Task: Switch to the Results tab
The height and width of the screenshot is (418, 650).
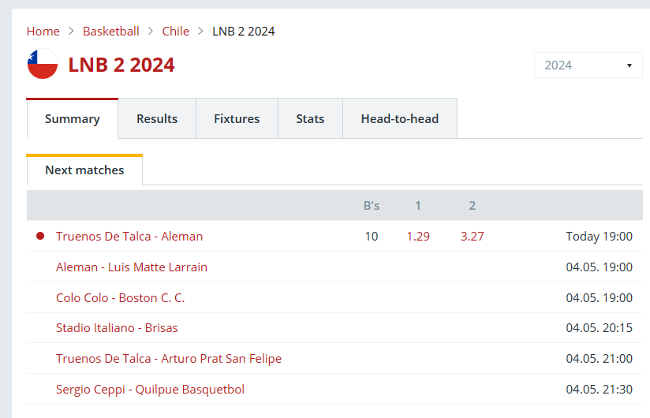Action: [157, 119]
